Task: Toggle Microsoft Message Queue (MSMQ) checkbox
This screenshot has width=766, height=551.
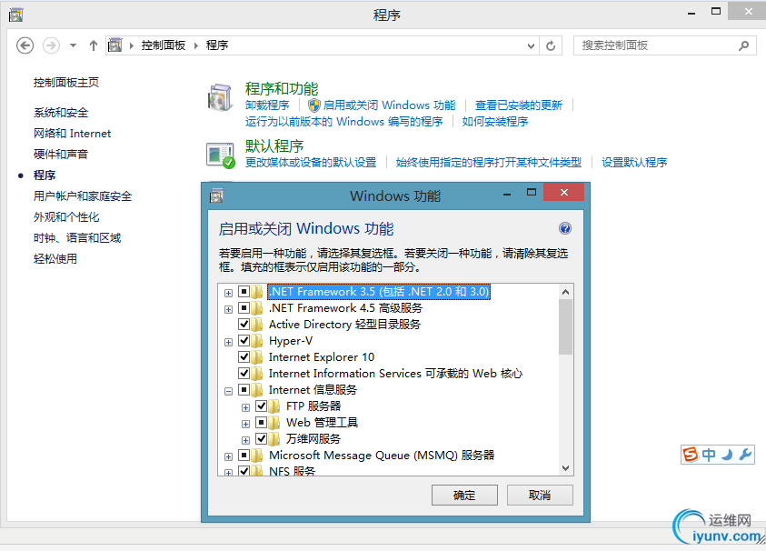Action: point(244,456)
